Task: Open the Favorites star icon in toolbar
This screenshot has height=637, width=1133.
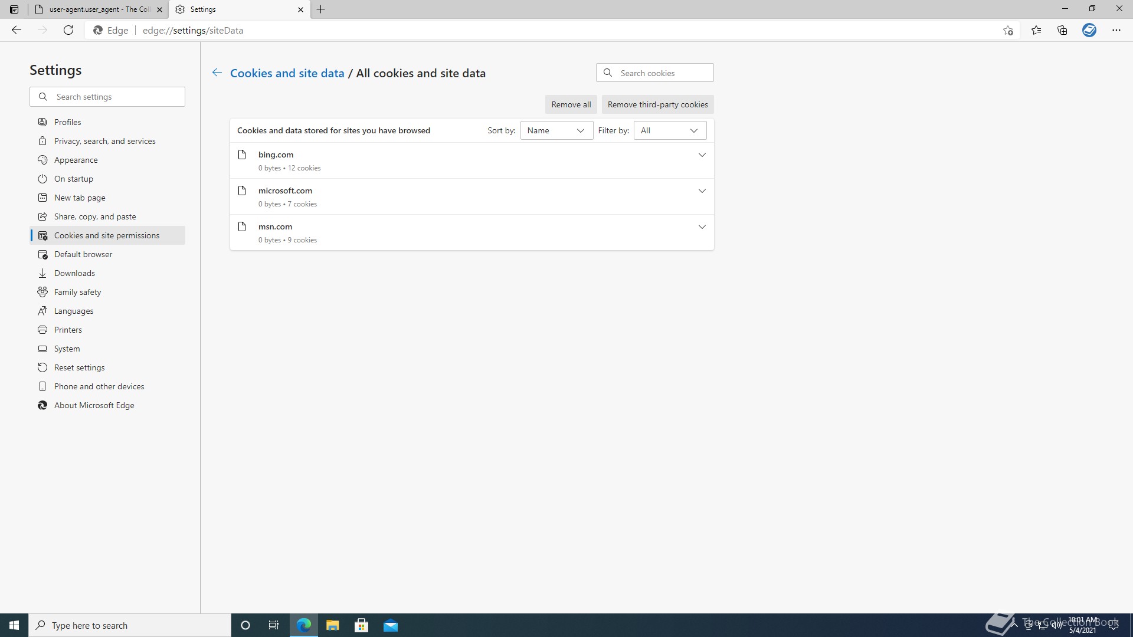Action: point(1036,30)
